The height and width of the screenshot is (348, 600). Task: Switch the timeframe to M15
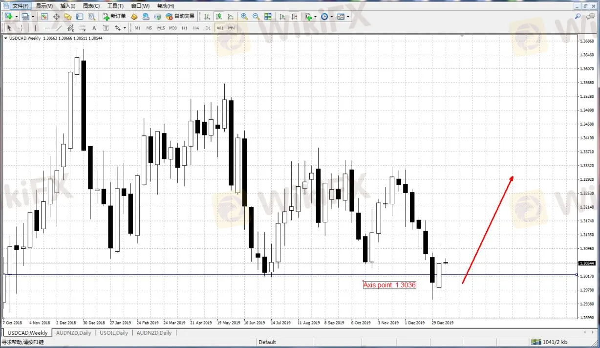[x=161, y=28]
